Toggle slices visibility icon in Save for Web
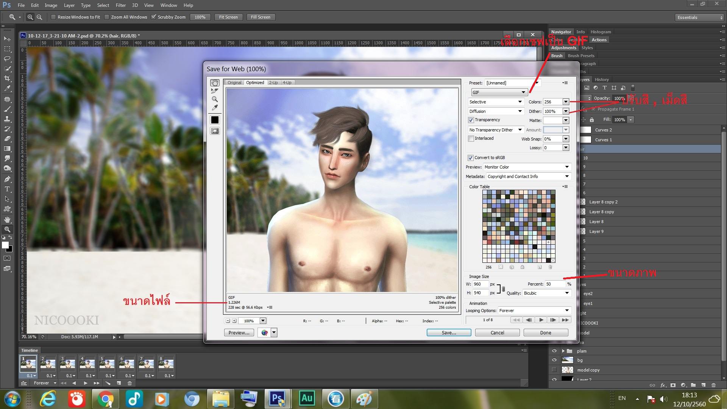This screenshot has width=727, height=409. pos(215,131)
